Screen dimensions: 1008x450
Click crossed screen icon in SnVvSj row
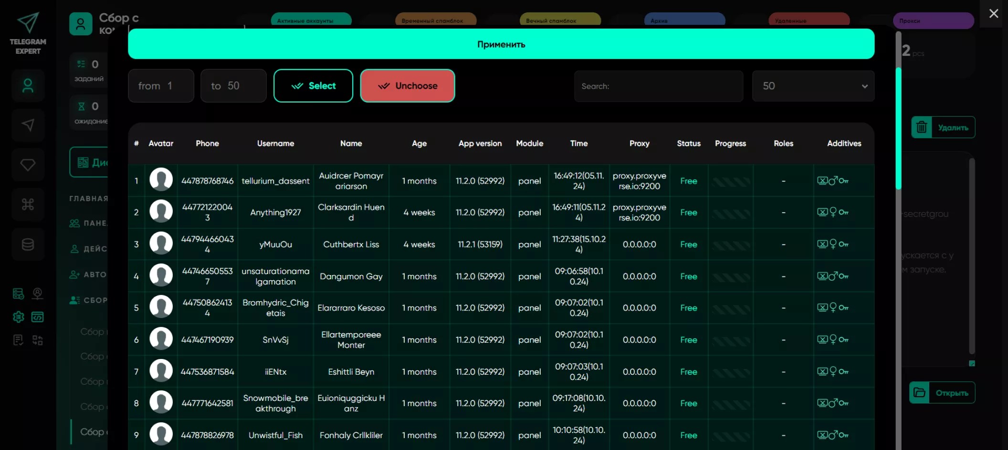pyautogui.click(x=822, y=339)
